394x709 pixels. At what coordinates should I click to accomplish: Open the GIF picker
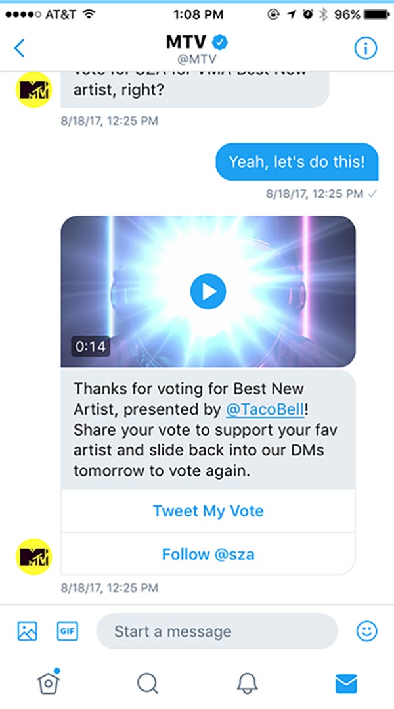coord(68,631)
